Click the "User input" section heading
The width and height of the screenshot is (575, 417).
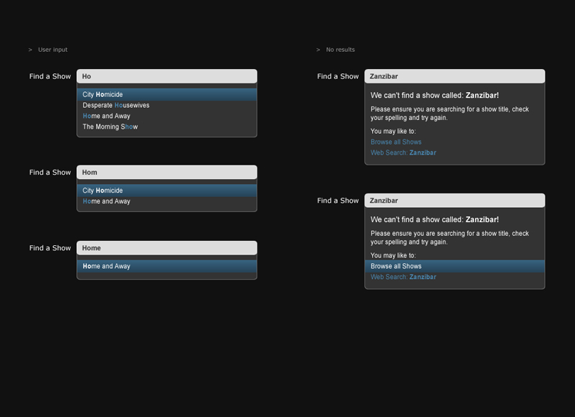click(52, 50)
